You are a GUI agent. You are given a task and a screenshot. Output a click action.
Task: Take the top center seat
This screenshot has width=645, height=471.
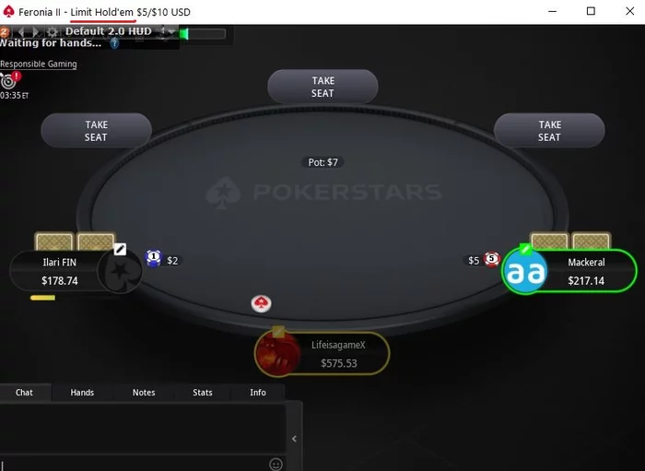pos(322,87)
